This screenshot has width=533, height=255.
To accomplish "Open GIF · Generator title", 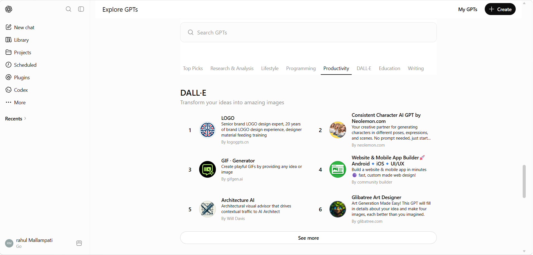I will (238, 161).
